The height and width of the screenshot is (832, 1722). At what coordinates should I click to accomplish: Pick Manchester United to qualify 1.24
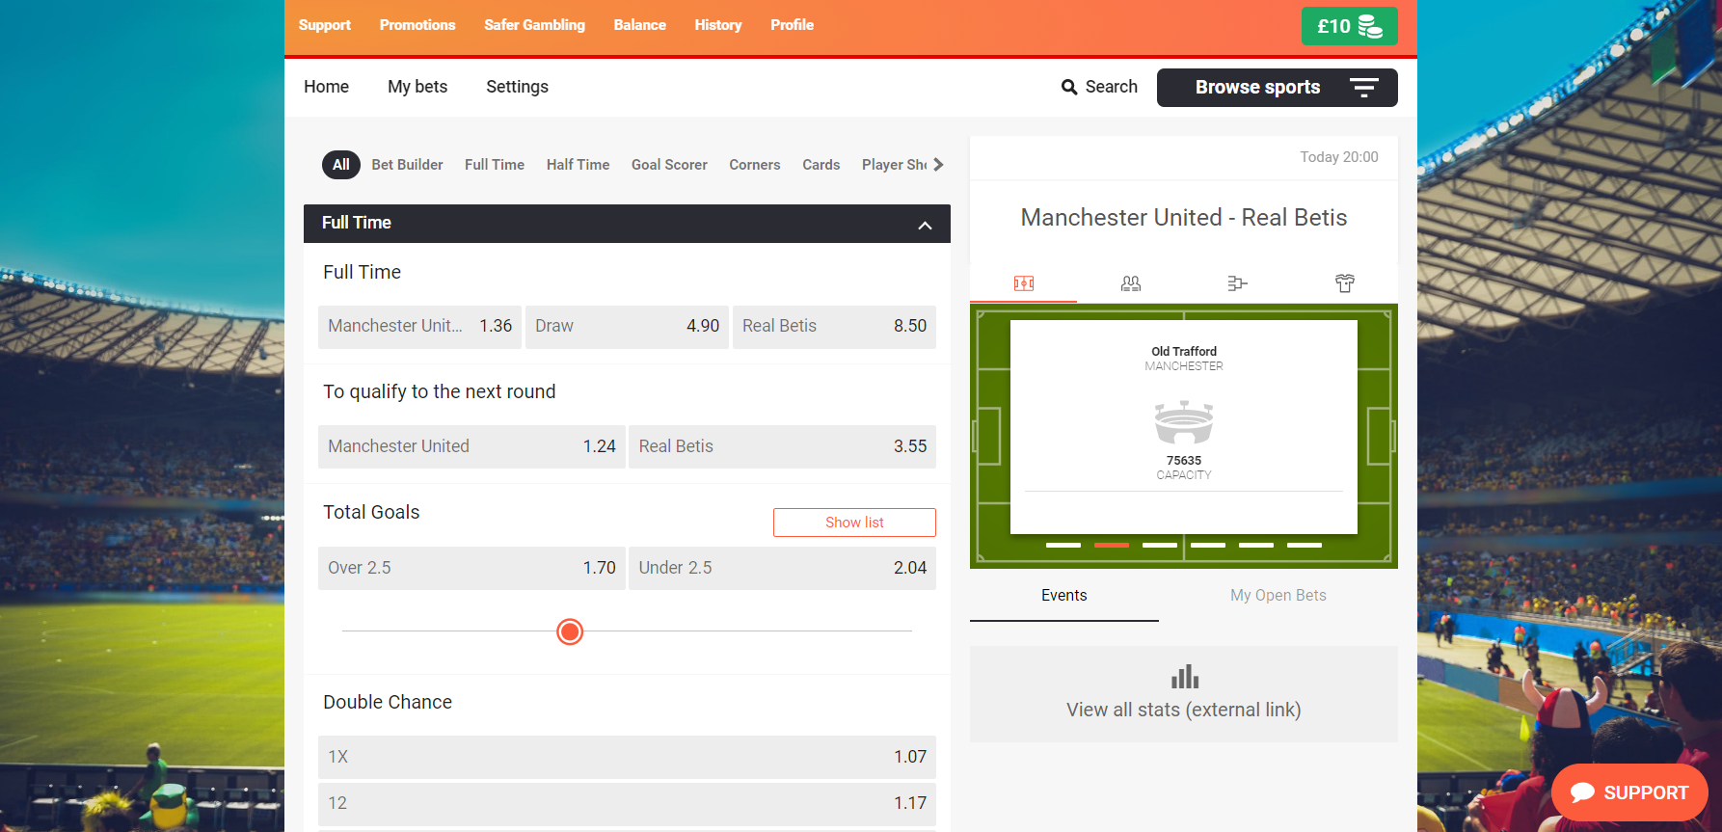472,447
